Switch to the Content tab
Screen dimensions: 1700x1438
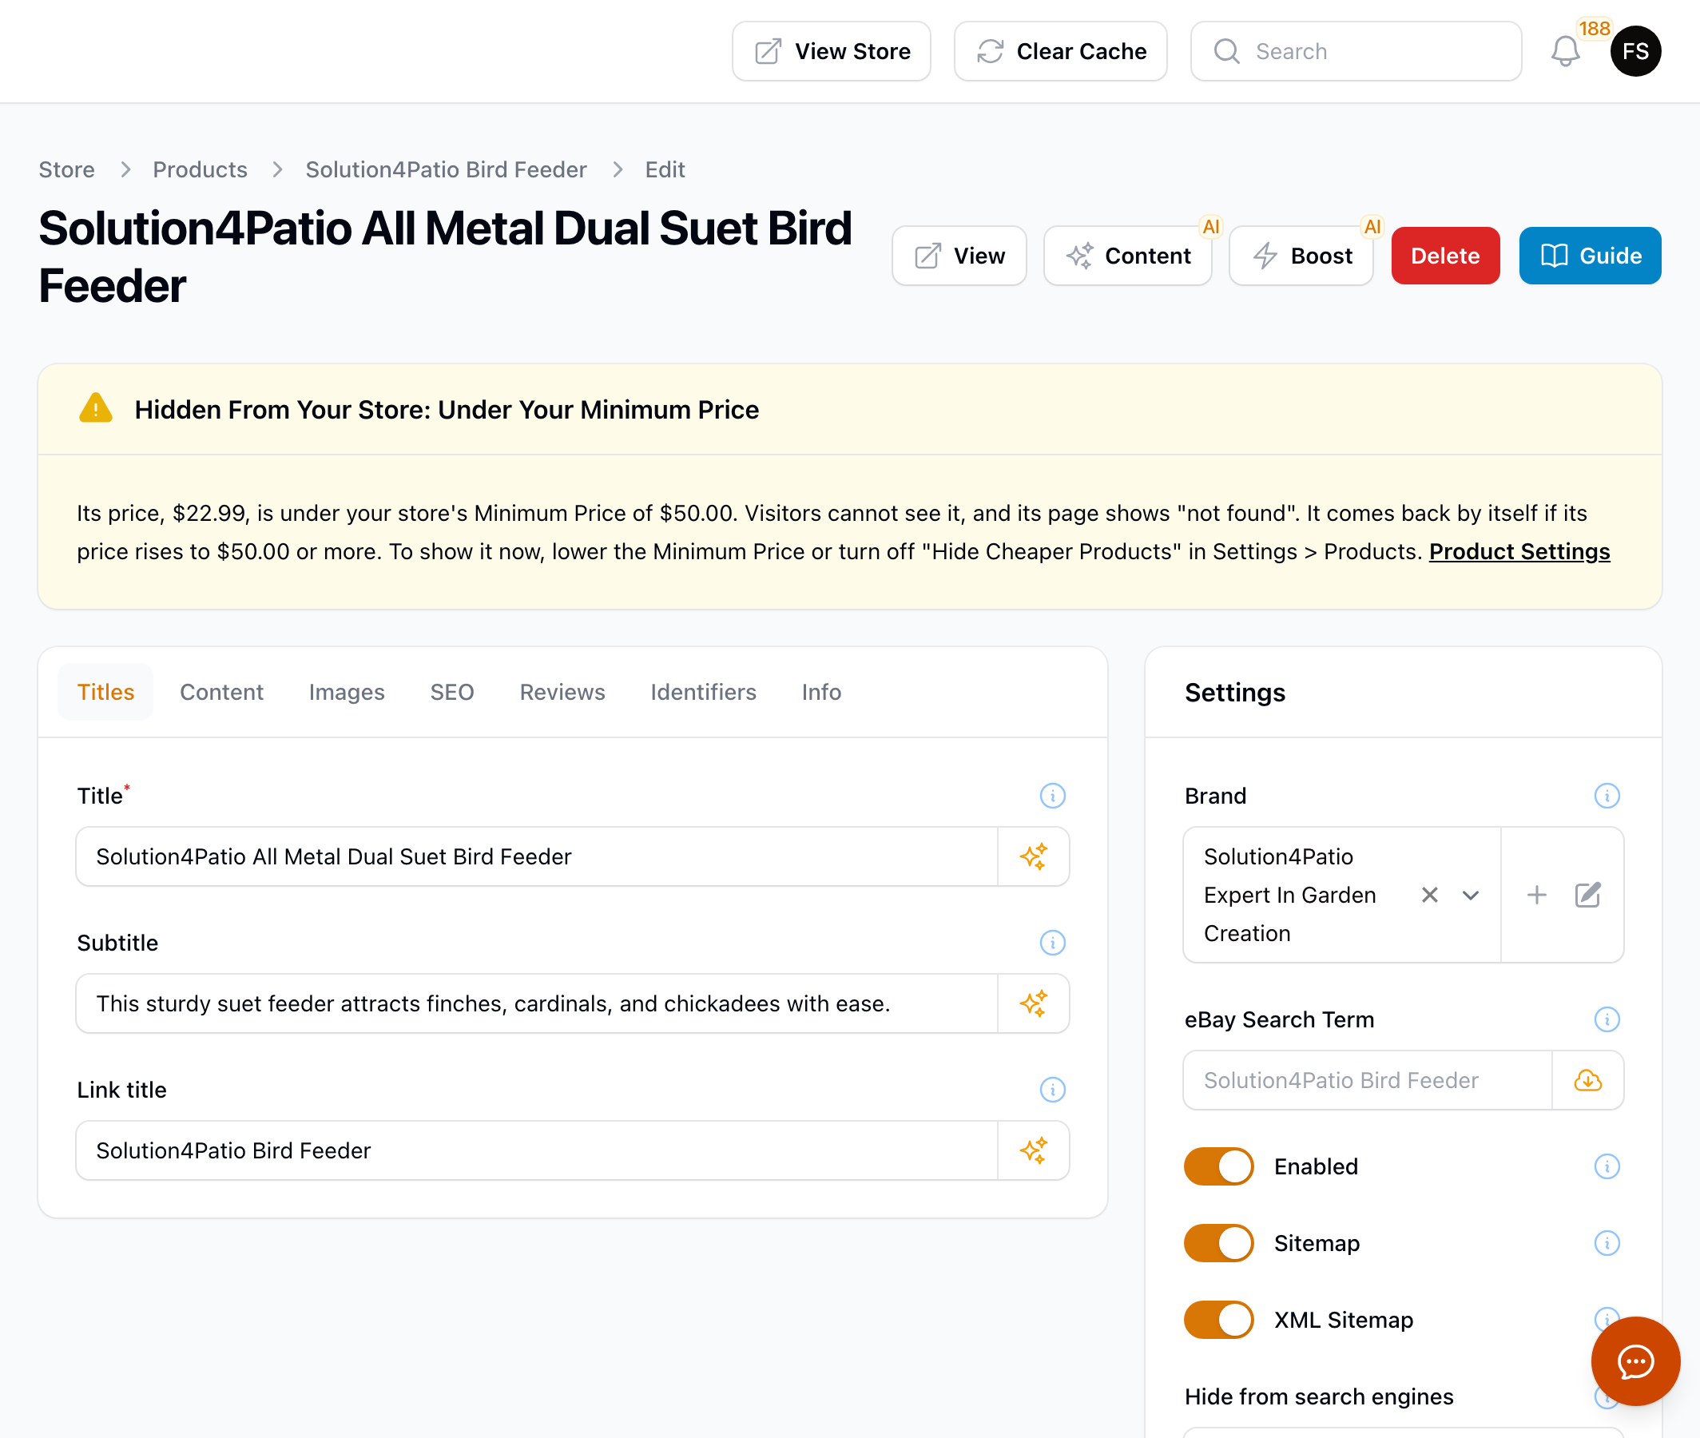click(x=221, y=692)
